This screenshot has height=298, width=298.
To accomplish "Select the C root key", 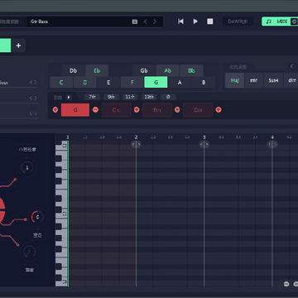I will coord(61,82).
